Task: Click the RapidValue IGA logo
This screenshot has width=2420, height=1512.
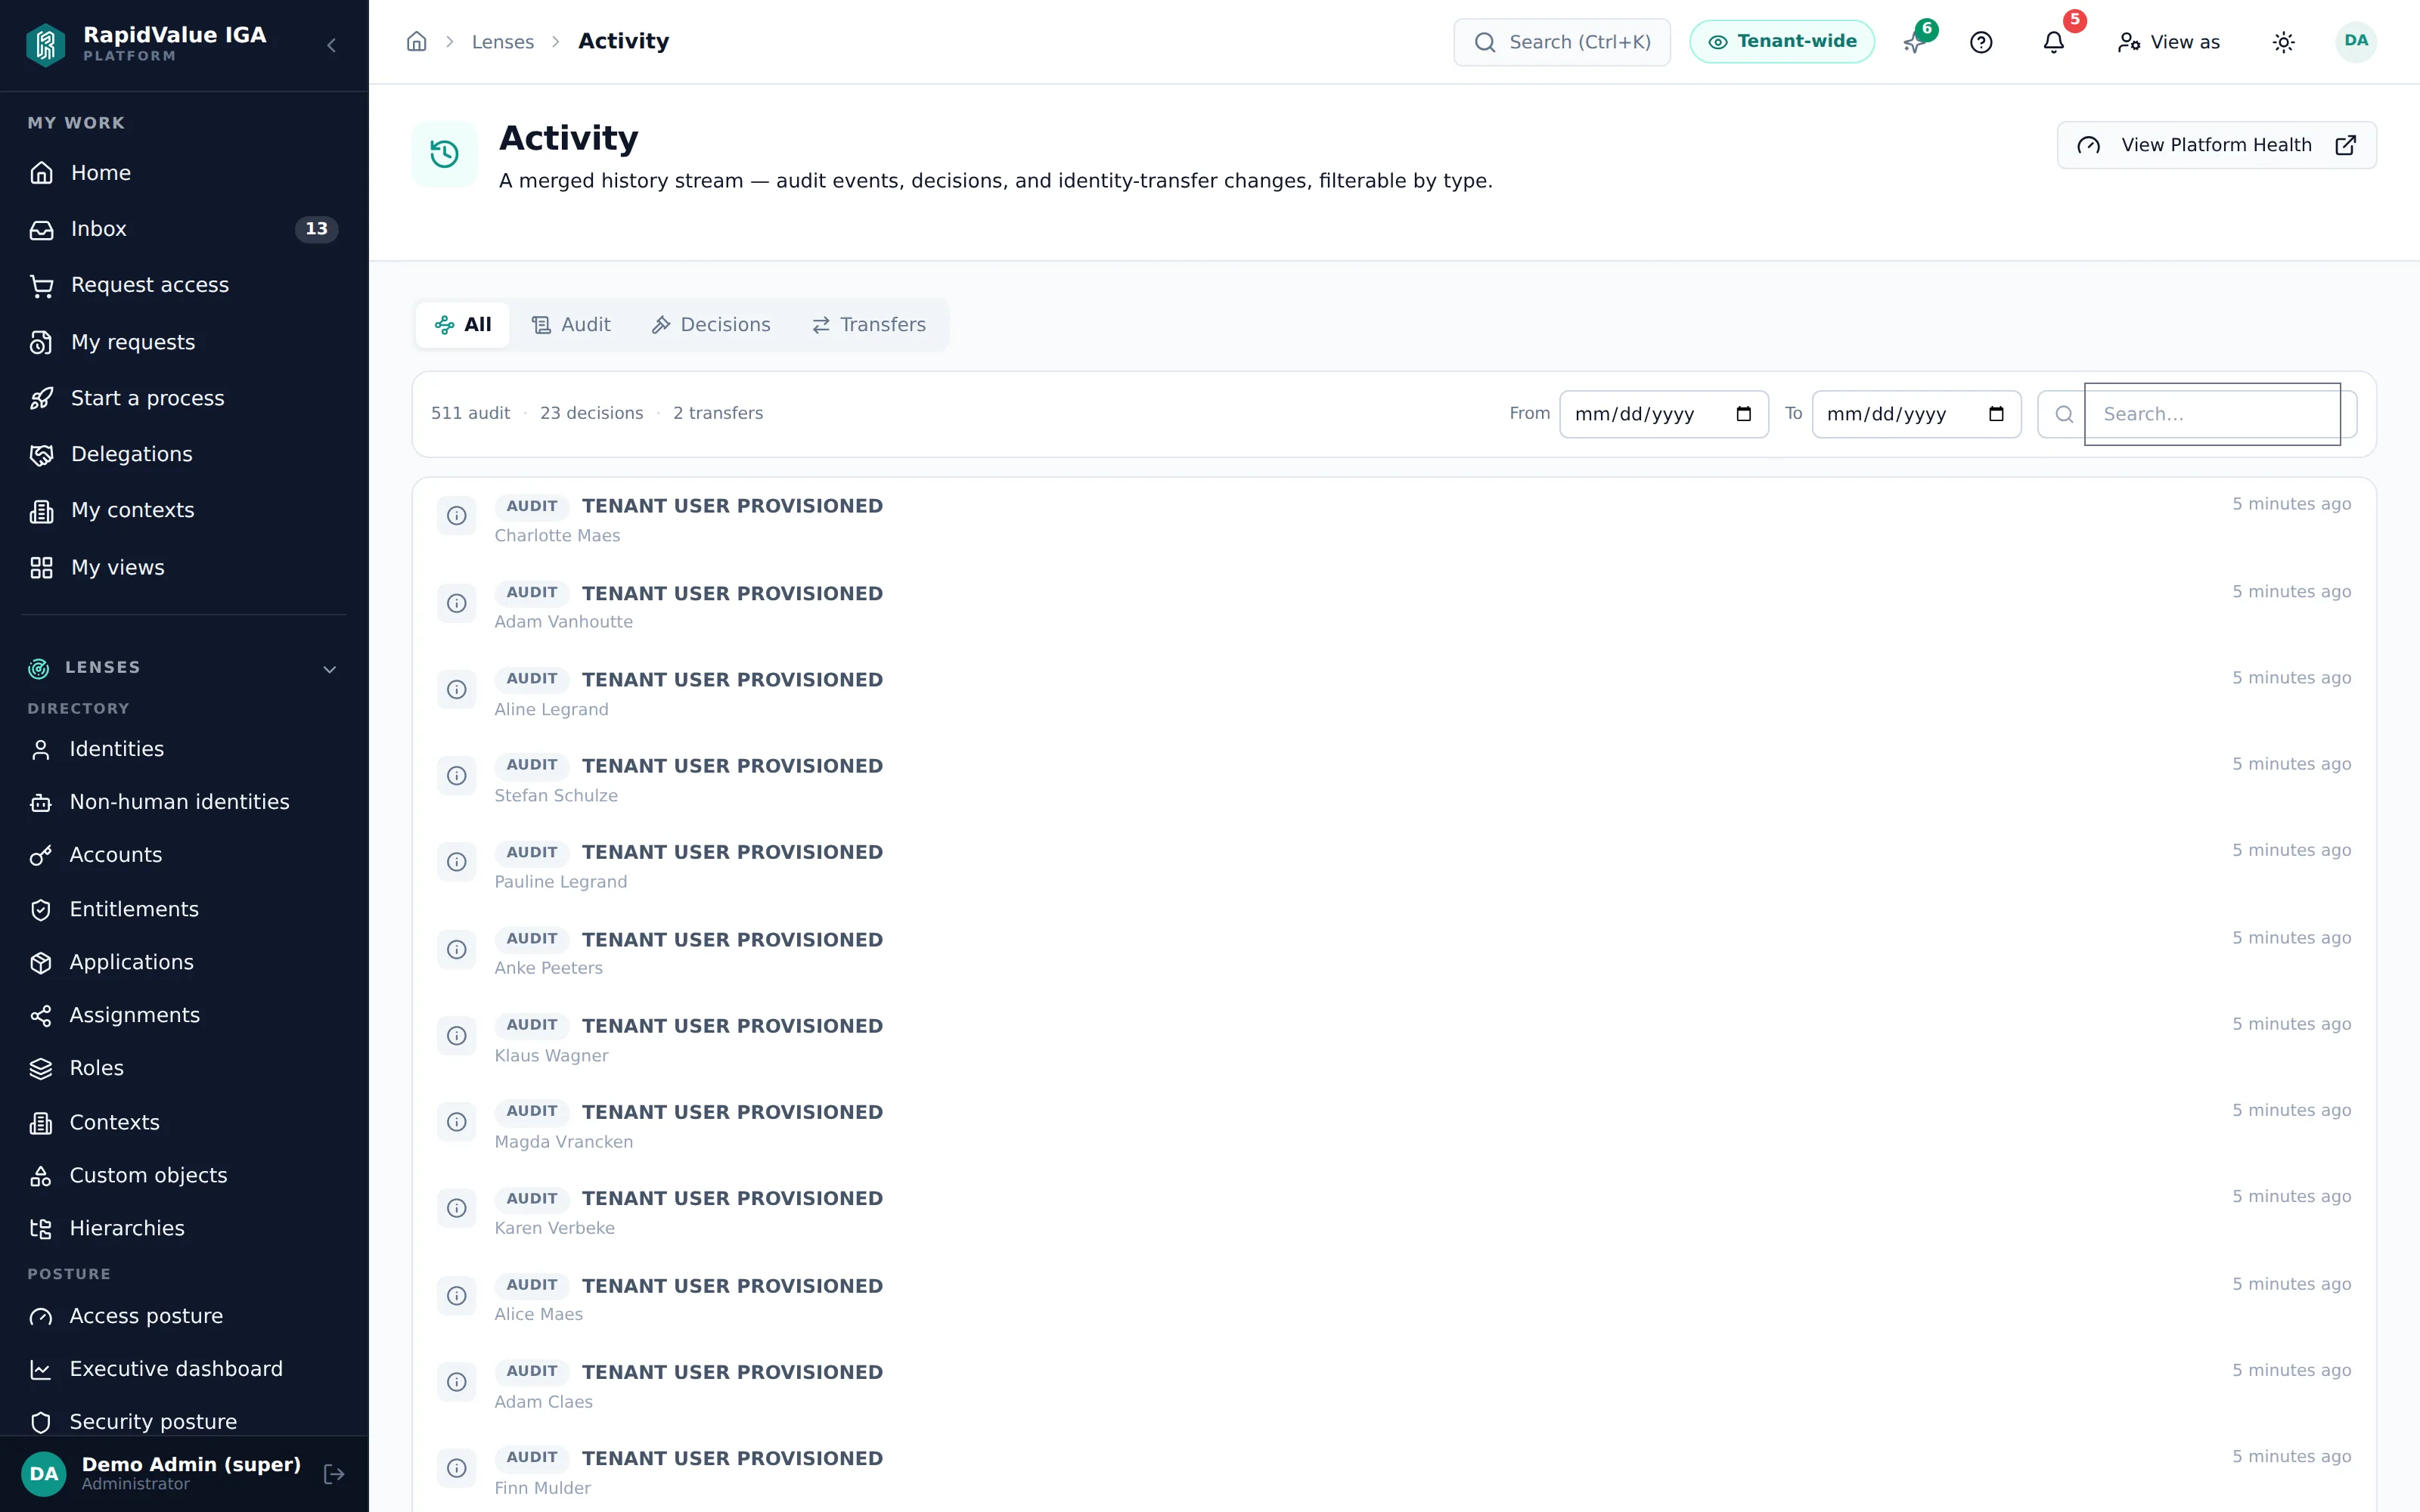Action: (46, 45)
